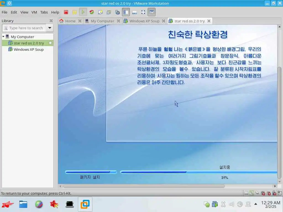
Task: Restart the guest with red-green arrows icon
Action: (92, 12)
